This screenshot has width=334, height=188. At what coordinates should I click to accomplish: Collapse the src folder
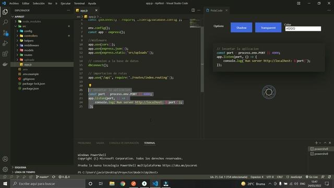tap(16, 26)
